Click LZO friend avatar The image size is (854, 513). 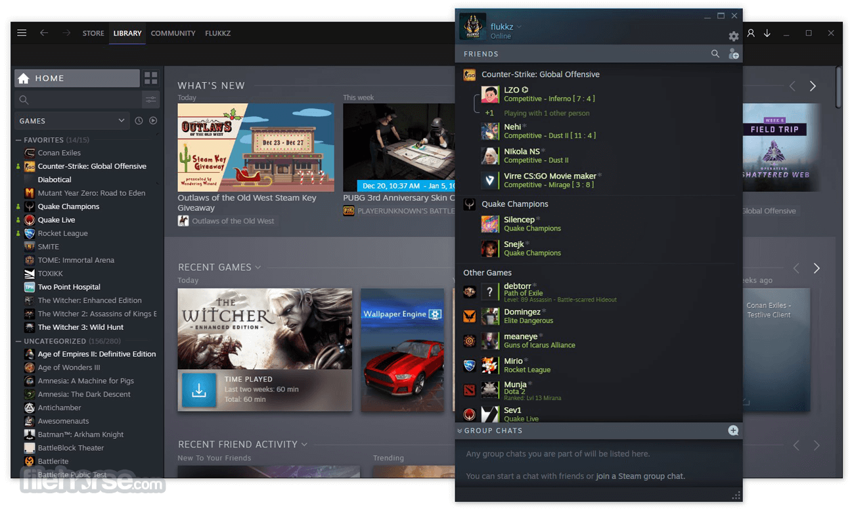point(490,94)
